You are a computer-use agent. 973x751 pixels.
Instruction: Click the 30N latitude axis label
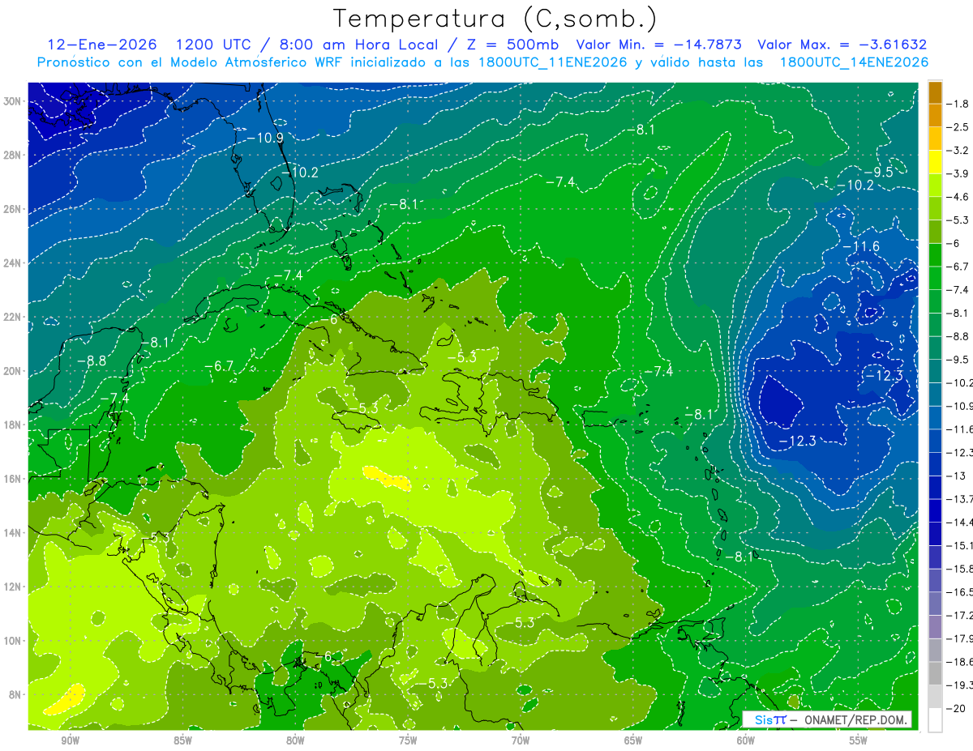pyautogui.click(x=13, y=101)
